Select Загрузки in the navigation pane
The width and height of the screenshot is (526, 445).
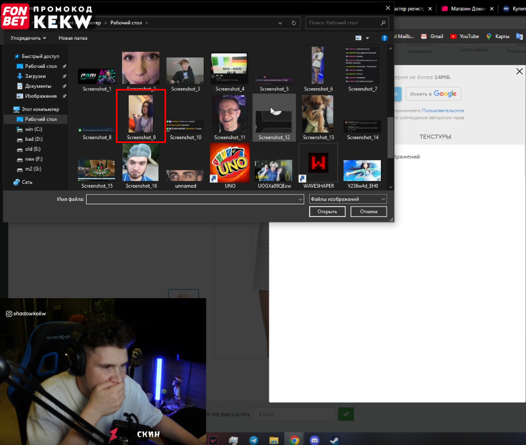[35, 76]
